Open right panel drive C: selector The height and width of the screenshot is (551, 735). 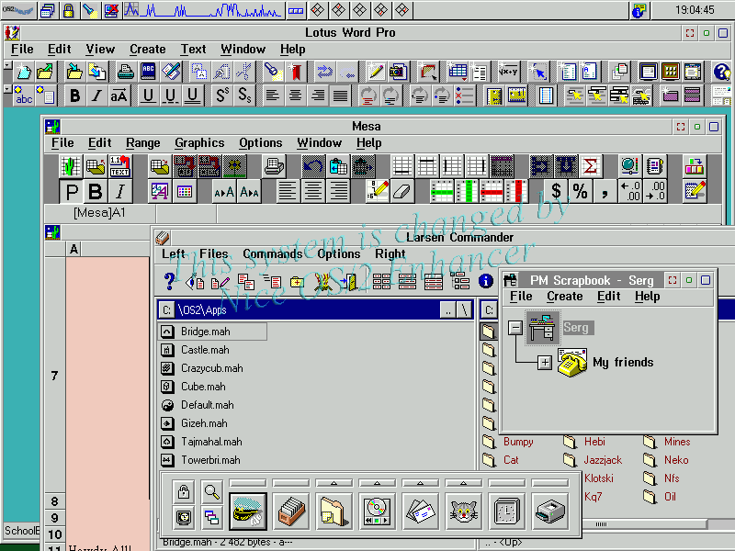pyautogui.click(x=489, y=309)
